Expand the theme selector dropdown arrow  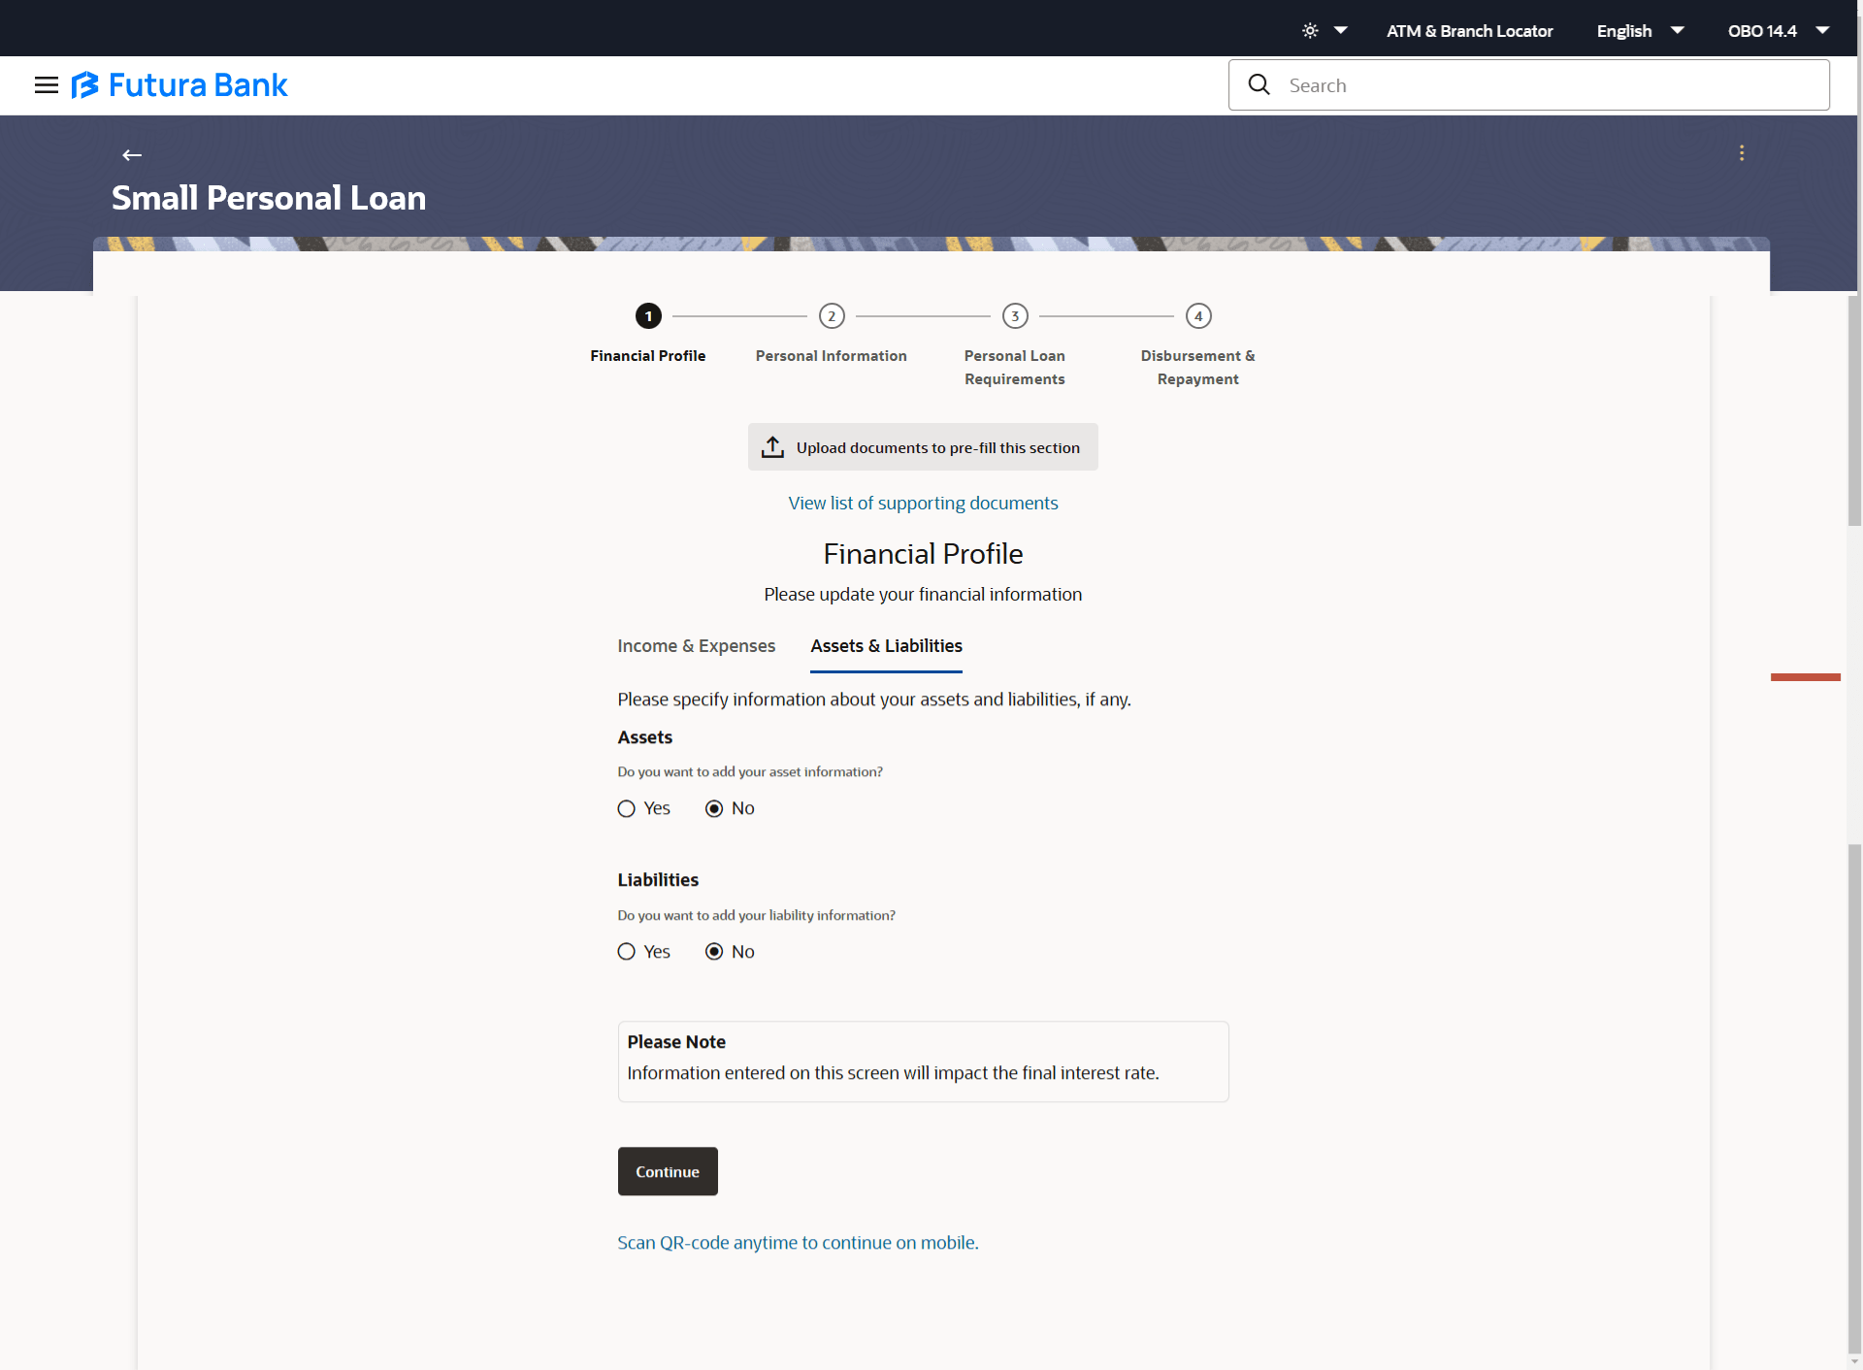[1341, 31]
